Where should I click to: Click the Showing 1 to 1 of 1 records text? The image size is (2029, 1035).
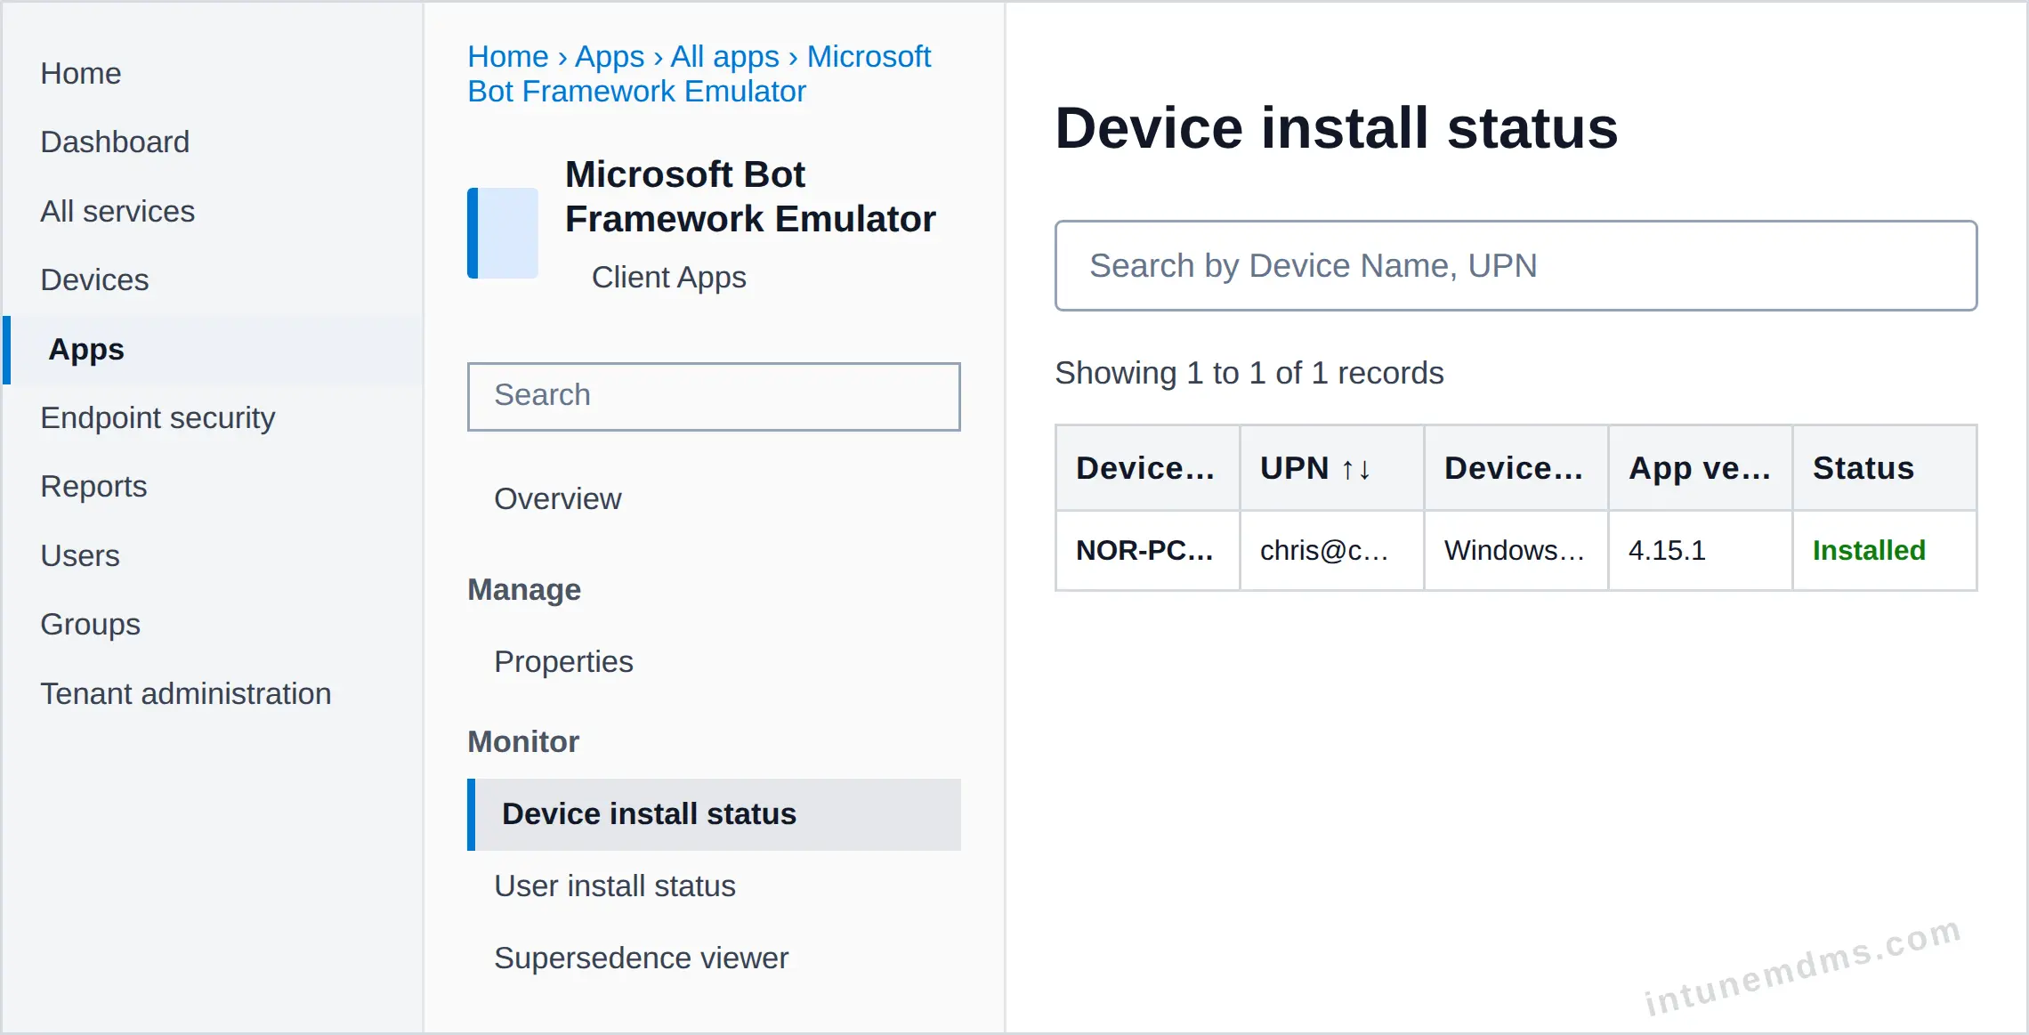coord(1249,372)
